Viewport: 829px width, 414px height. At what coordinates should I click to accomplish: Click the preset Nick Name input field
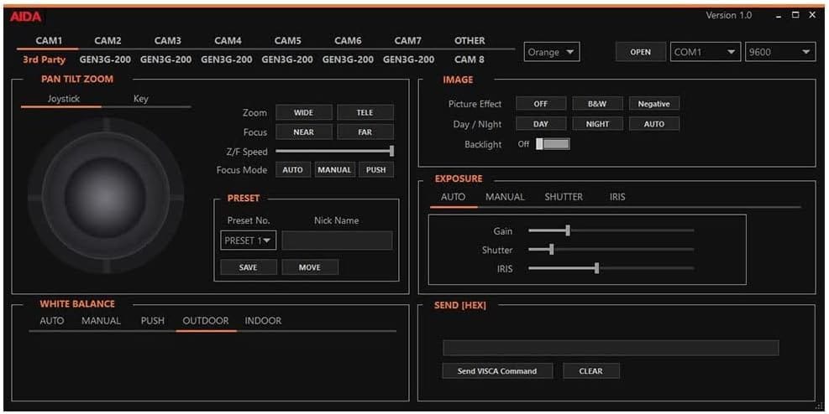(x=337, y=241)
